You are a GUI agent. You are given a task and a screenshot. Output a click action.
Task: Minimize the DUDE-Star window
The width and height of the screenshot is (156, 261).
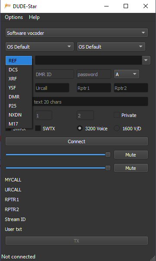coord(106,6)
